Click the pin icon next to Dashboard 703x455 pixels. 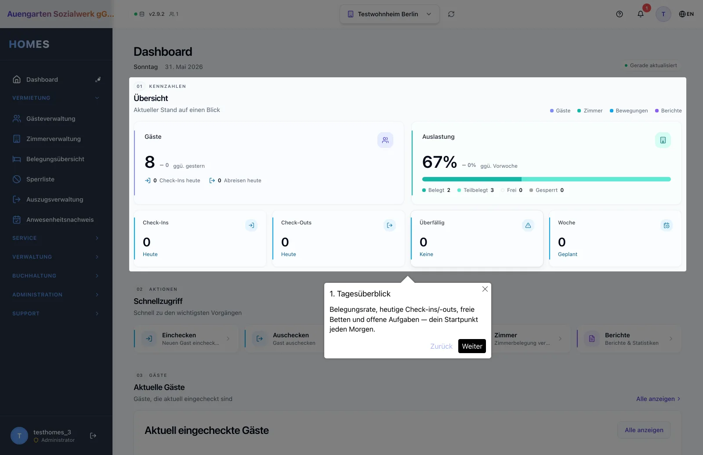[x=98, y=79]
